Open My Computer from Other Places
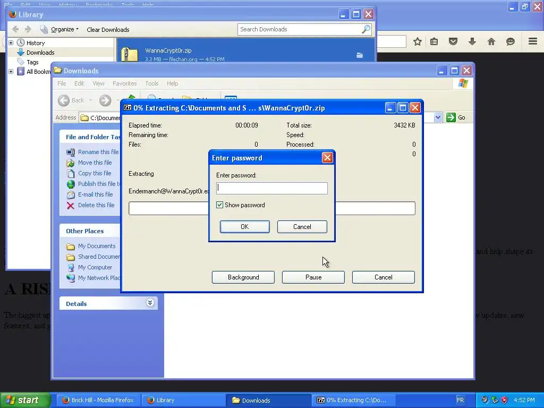The image size is (544, 408). click(x=95, y=267)
